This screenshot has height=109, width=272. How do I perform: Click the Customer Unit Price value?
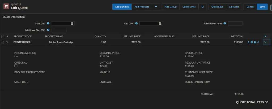pyautogui.click(x=189, y=76)
